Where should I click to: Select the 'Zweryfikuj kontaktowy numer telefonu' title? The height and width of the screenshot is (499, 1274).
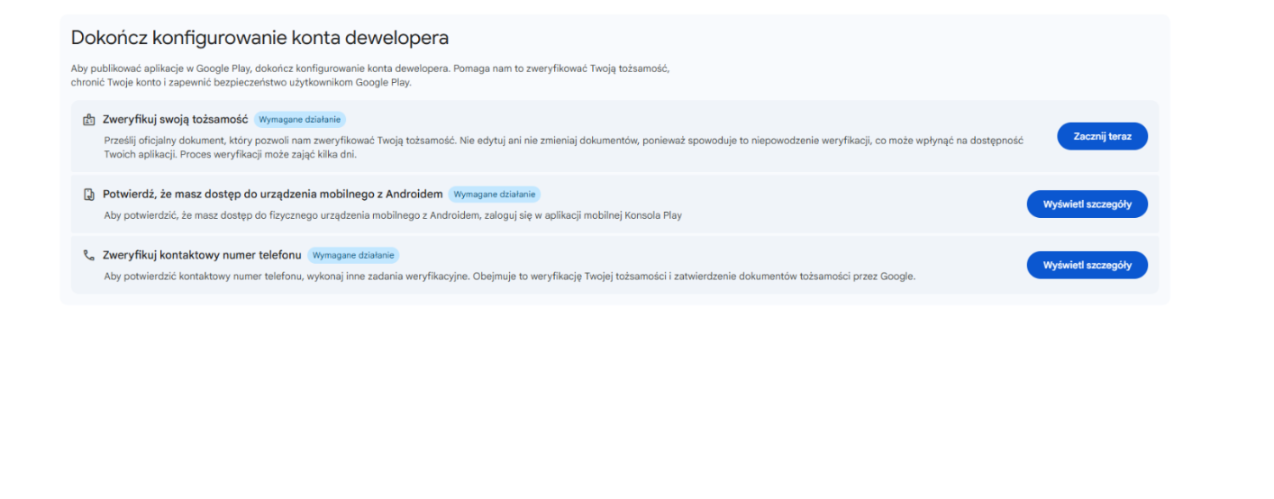202,255
